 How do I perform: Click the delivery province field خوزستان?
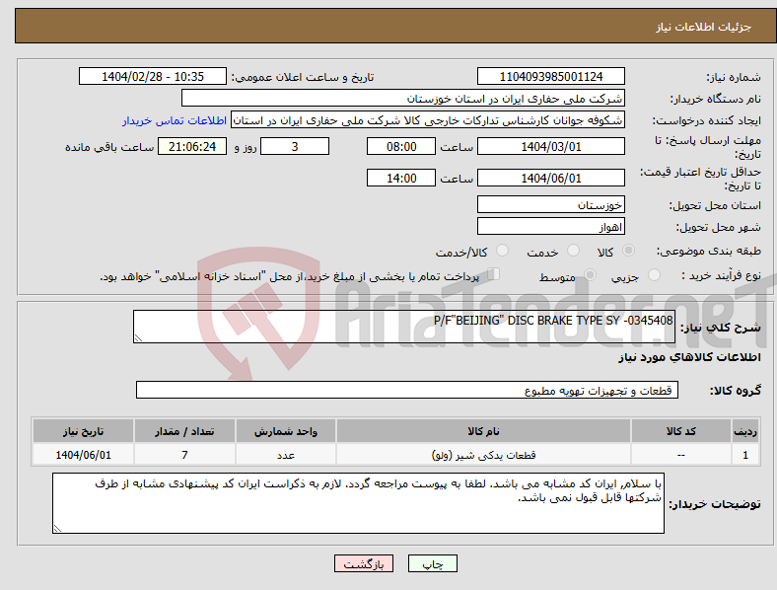(x=550, y=205)
